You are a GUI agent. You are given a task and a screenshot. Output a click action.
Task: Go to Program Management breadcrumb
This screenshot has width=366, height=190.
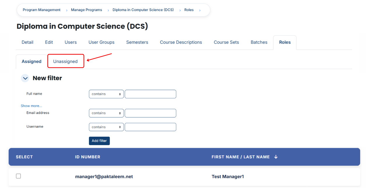(41, 10)
